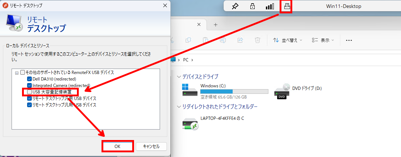Click the chevron before PC in breadcrumb

pos(179,60)
